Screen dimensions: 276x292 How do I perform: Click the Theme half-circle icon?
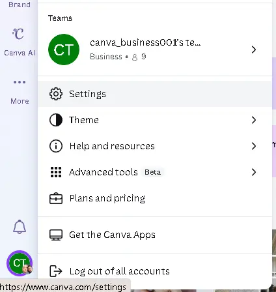[56, 120]
